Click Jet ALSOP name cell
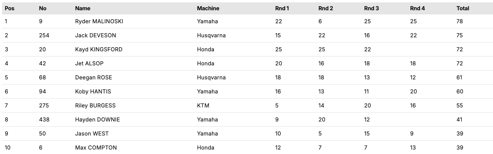Image resolution: width=493 pixels, height=154 pixels. (89, 63)
